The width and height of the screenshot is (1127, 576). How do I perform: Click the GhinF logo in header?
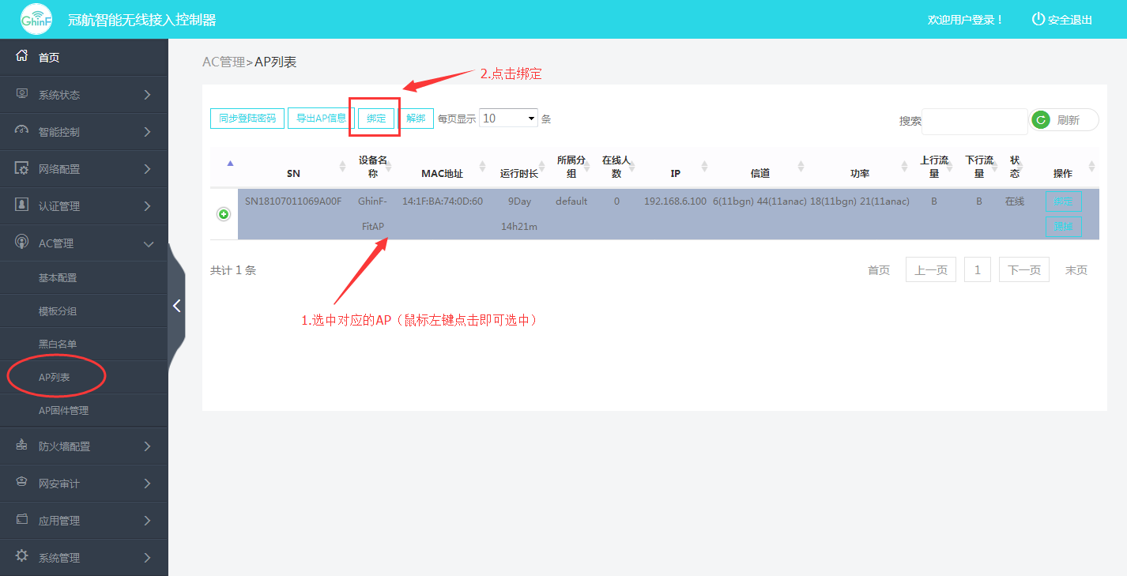pos(36,19)
